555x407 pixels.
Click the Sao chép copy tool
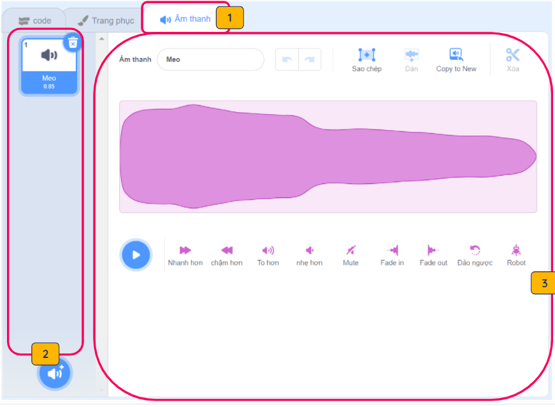click(366, 60)
